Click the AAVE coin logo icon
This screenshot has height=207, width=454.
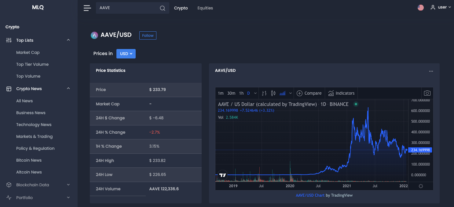tap(94, 35)
